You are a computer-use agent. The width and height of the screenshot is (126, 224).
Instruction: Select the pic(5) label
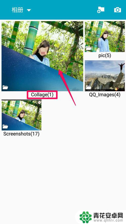(105, 55)
